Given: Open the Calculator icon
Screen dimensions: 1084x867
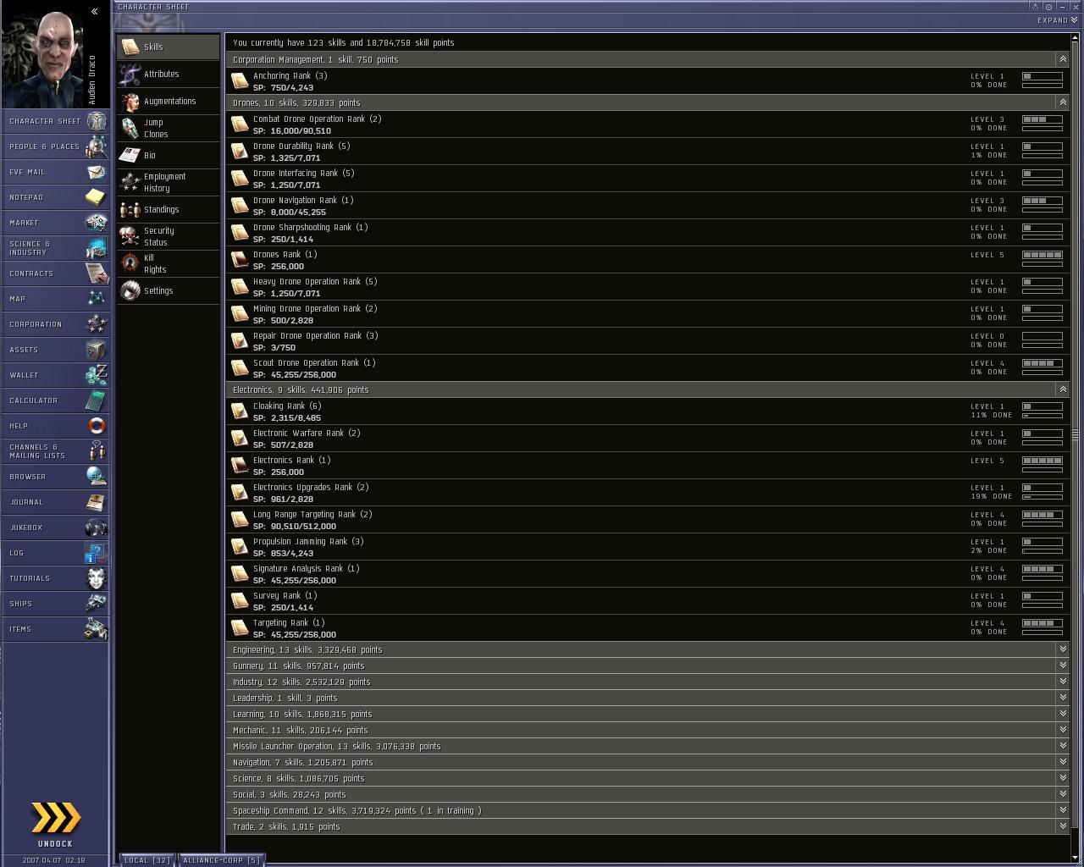Looking at the screenshot, I should click(x=97, y=400).
